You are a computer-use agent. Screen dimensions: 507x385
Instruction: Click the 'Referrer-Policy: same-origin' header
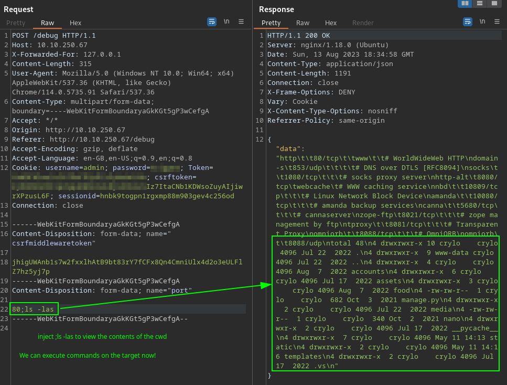[326, 120]
